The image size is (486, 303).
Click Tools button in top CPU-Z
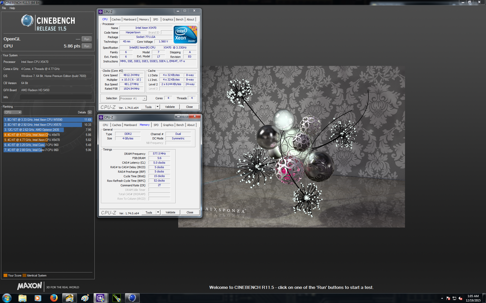[x=148, y=107]
